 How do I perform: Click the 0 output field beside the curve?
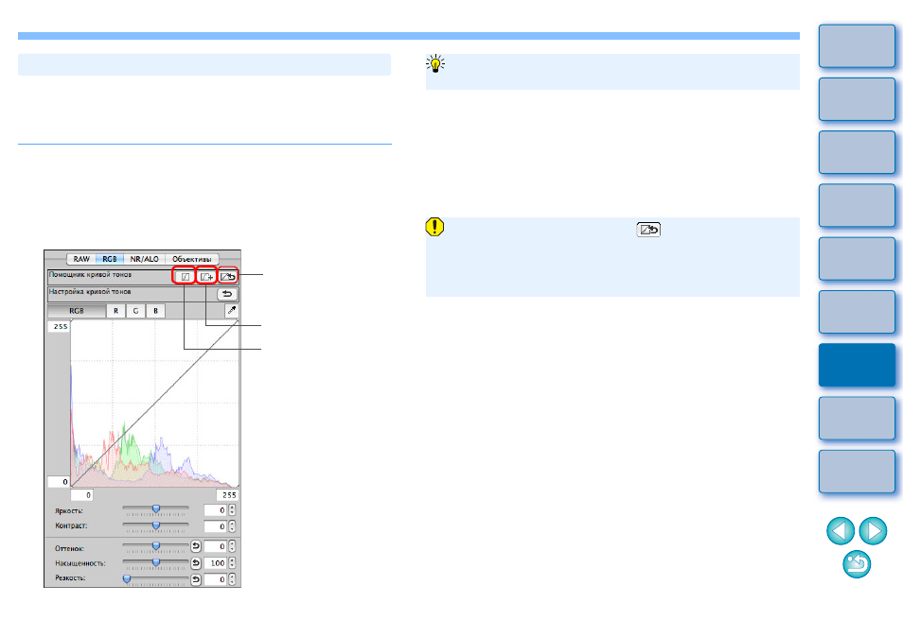pyautogui.click(x=59, y=482)
